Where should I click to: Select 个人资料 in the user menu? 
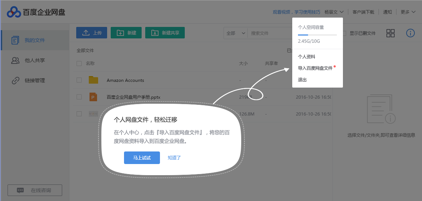[x=307, y=57]
